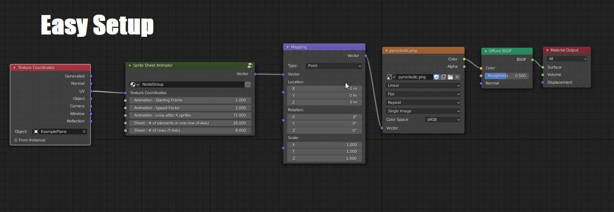Screen dimensions: 614x212
Task: Click the Animation - Loop after X sprites field
Action: [x=190, y=115]
